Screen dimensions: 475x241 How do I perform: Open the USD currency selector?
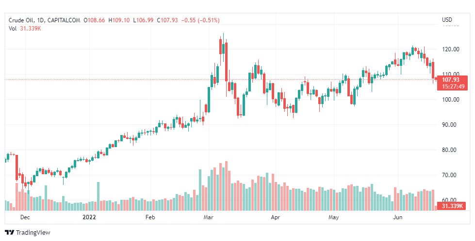(x=447, y=20)
